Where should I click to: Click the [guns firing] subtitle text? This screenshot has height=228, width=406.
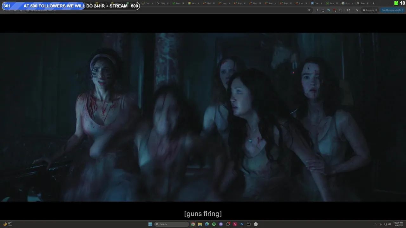coord(203,214)
